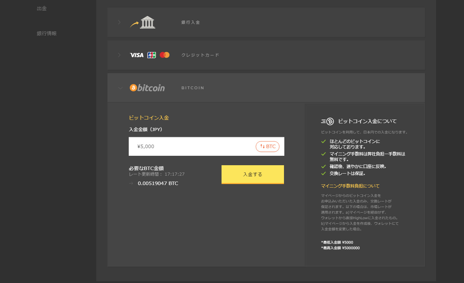Click the text 確認後、速やかに口座に反映。
The height and width of the screenshot is (283, 464).
point(358,166)
